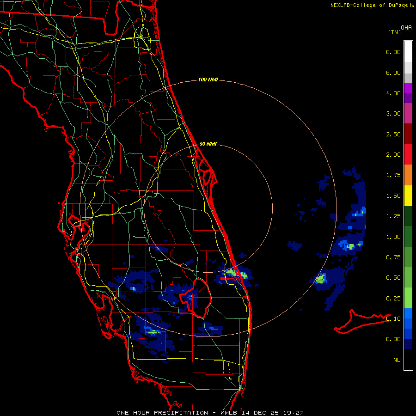Click the 0.10 legend value
Screen dimensions: 416x416
(393, 319)
